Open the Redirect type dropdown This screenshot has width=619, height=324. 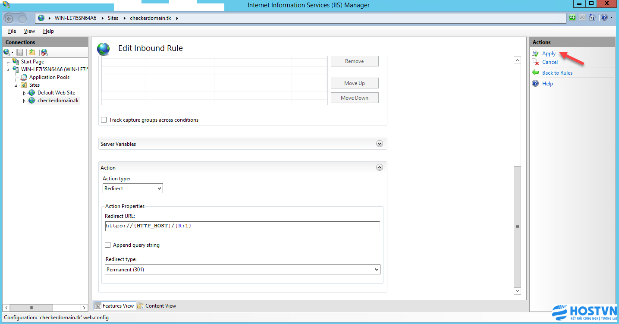243,270
